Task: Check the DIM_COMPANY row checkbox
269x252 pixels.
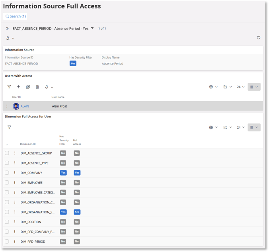Action: [x=7, y=172]
